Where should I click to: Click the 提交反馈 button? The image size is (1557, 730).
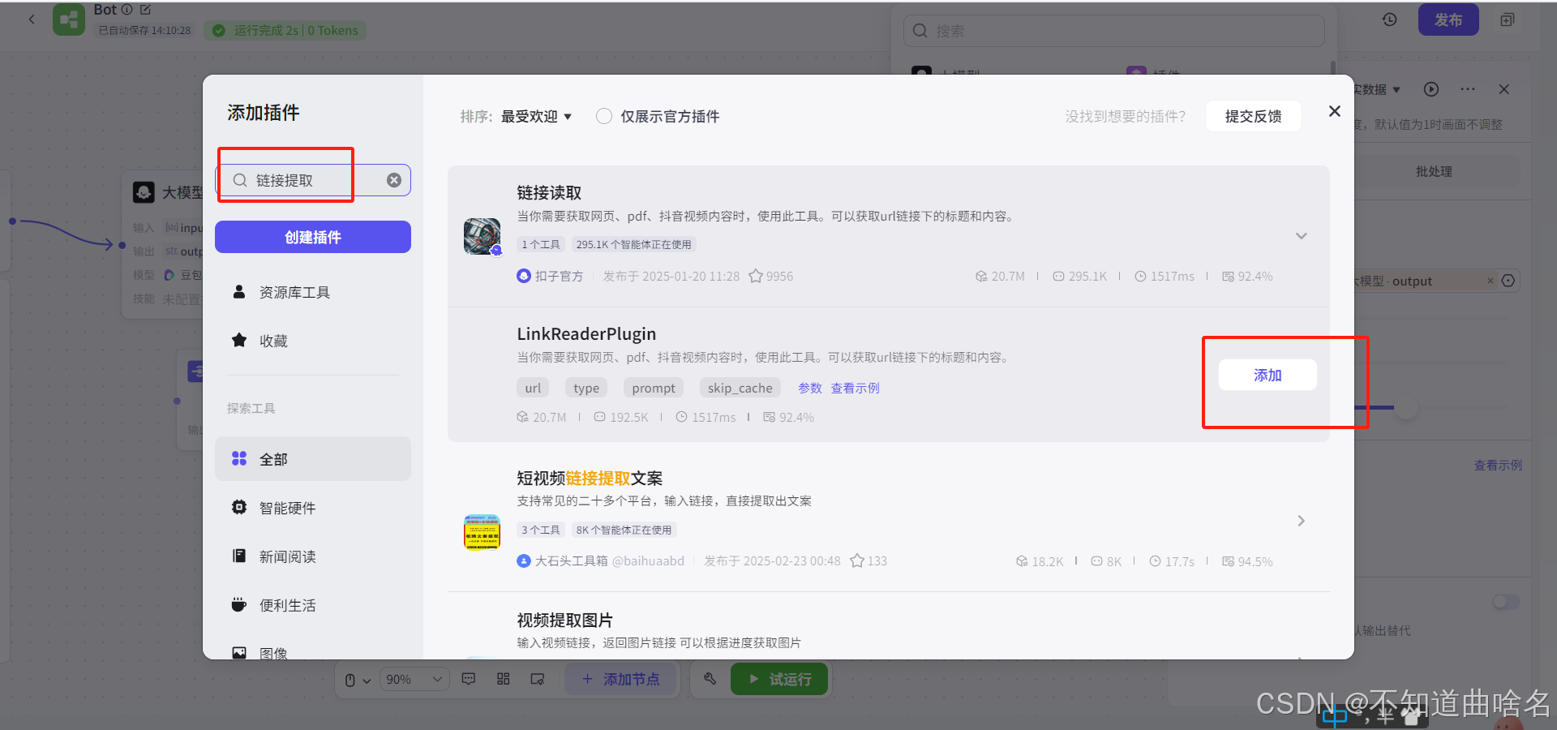point(1253,116)
